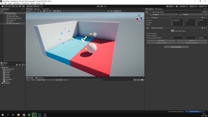Image resolution: width=208 pixels, height=117 pixels.
Task: Toggle pivot mode with the Center button
Action: [x=30, y=6]
